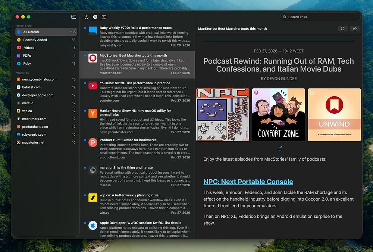Image resolution: width=373 pixels, height=252 pixels.
Task: Follow the NPC: Next Portable Console link
Action: 248,182
